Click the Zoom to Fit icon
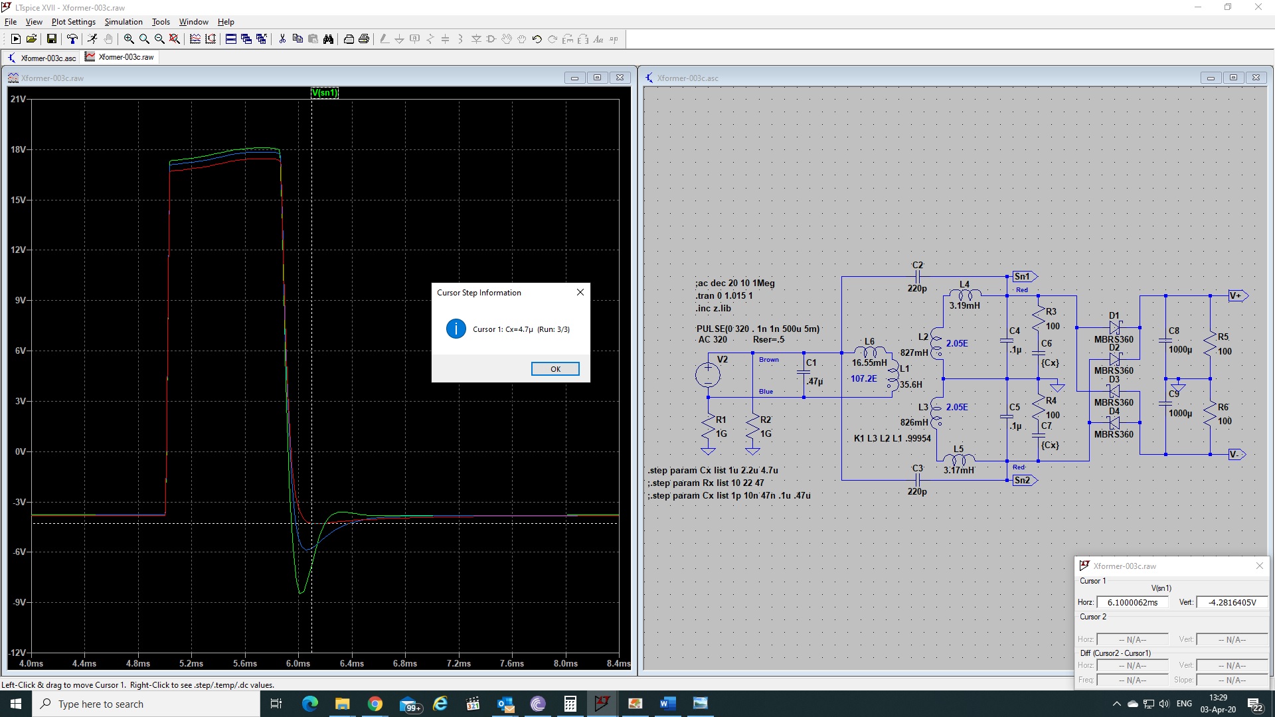Screen dimensions: 1275x717 click(x=175, y=39)
